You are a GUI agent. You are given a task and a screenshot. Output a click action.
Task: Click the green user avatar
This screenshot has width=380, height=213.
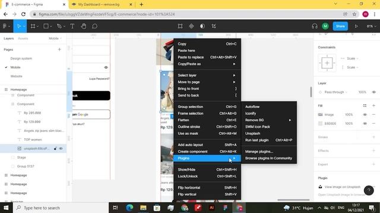coord(325,26)
